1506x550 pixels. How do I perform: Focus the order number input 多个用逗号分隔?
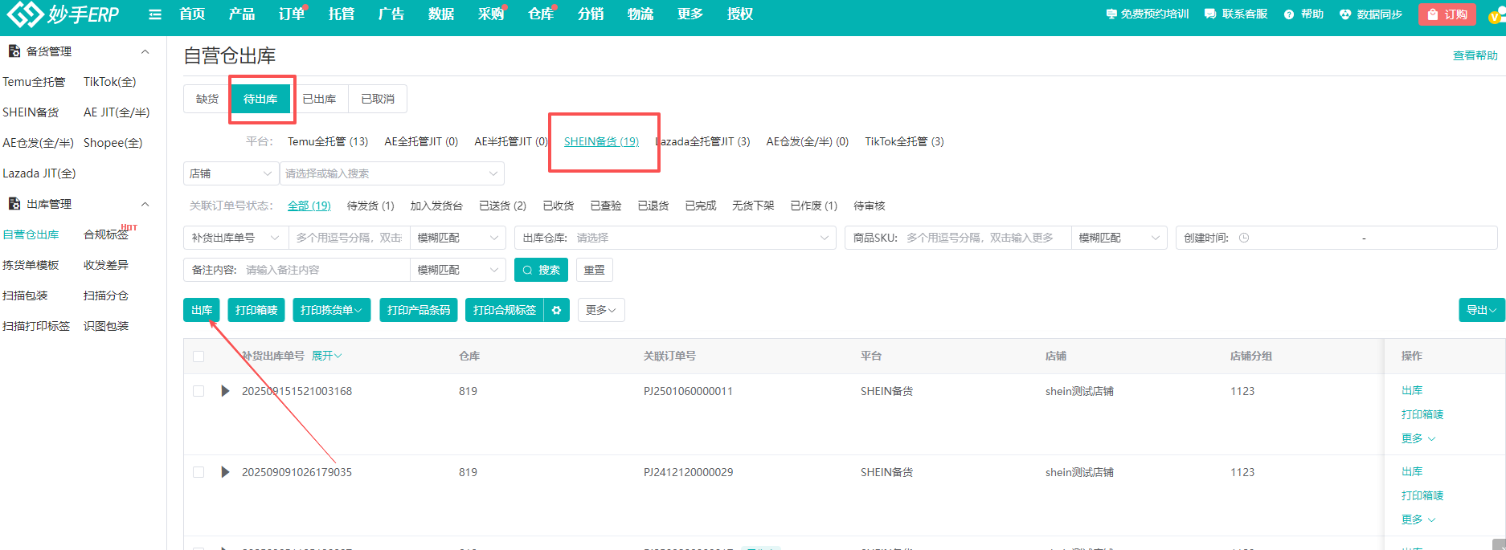click(x=349, y=238)
